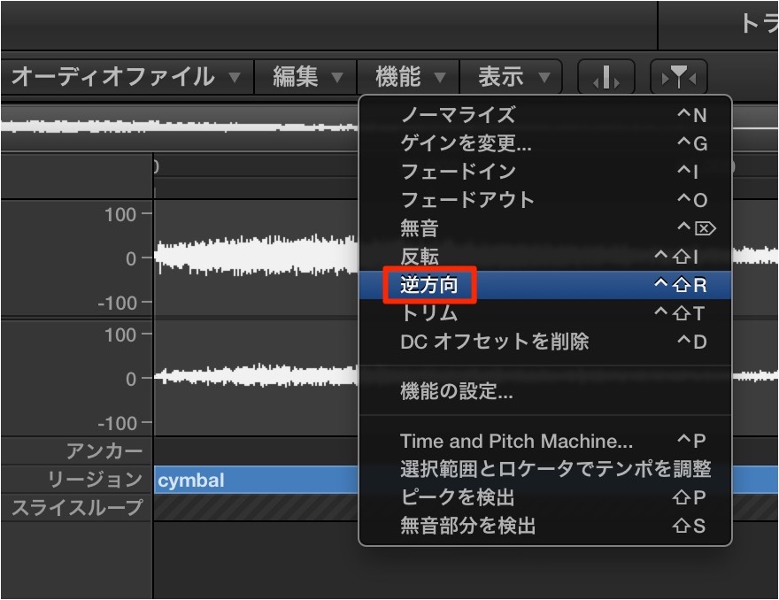
Task: Expand the 表示 dropdown menu
Action: (511, 77)
